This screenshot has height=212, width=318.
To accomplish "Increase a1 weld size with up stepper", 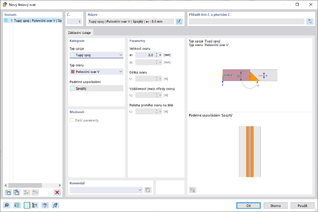I will click(x=156, y=54).
